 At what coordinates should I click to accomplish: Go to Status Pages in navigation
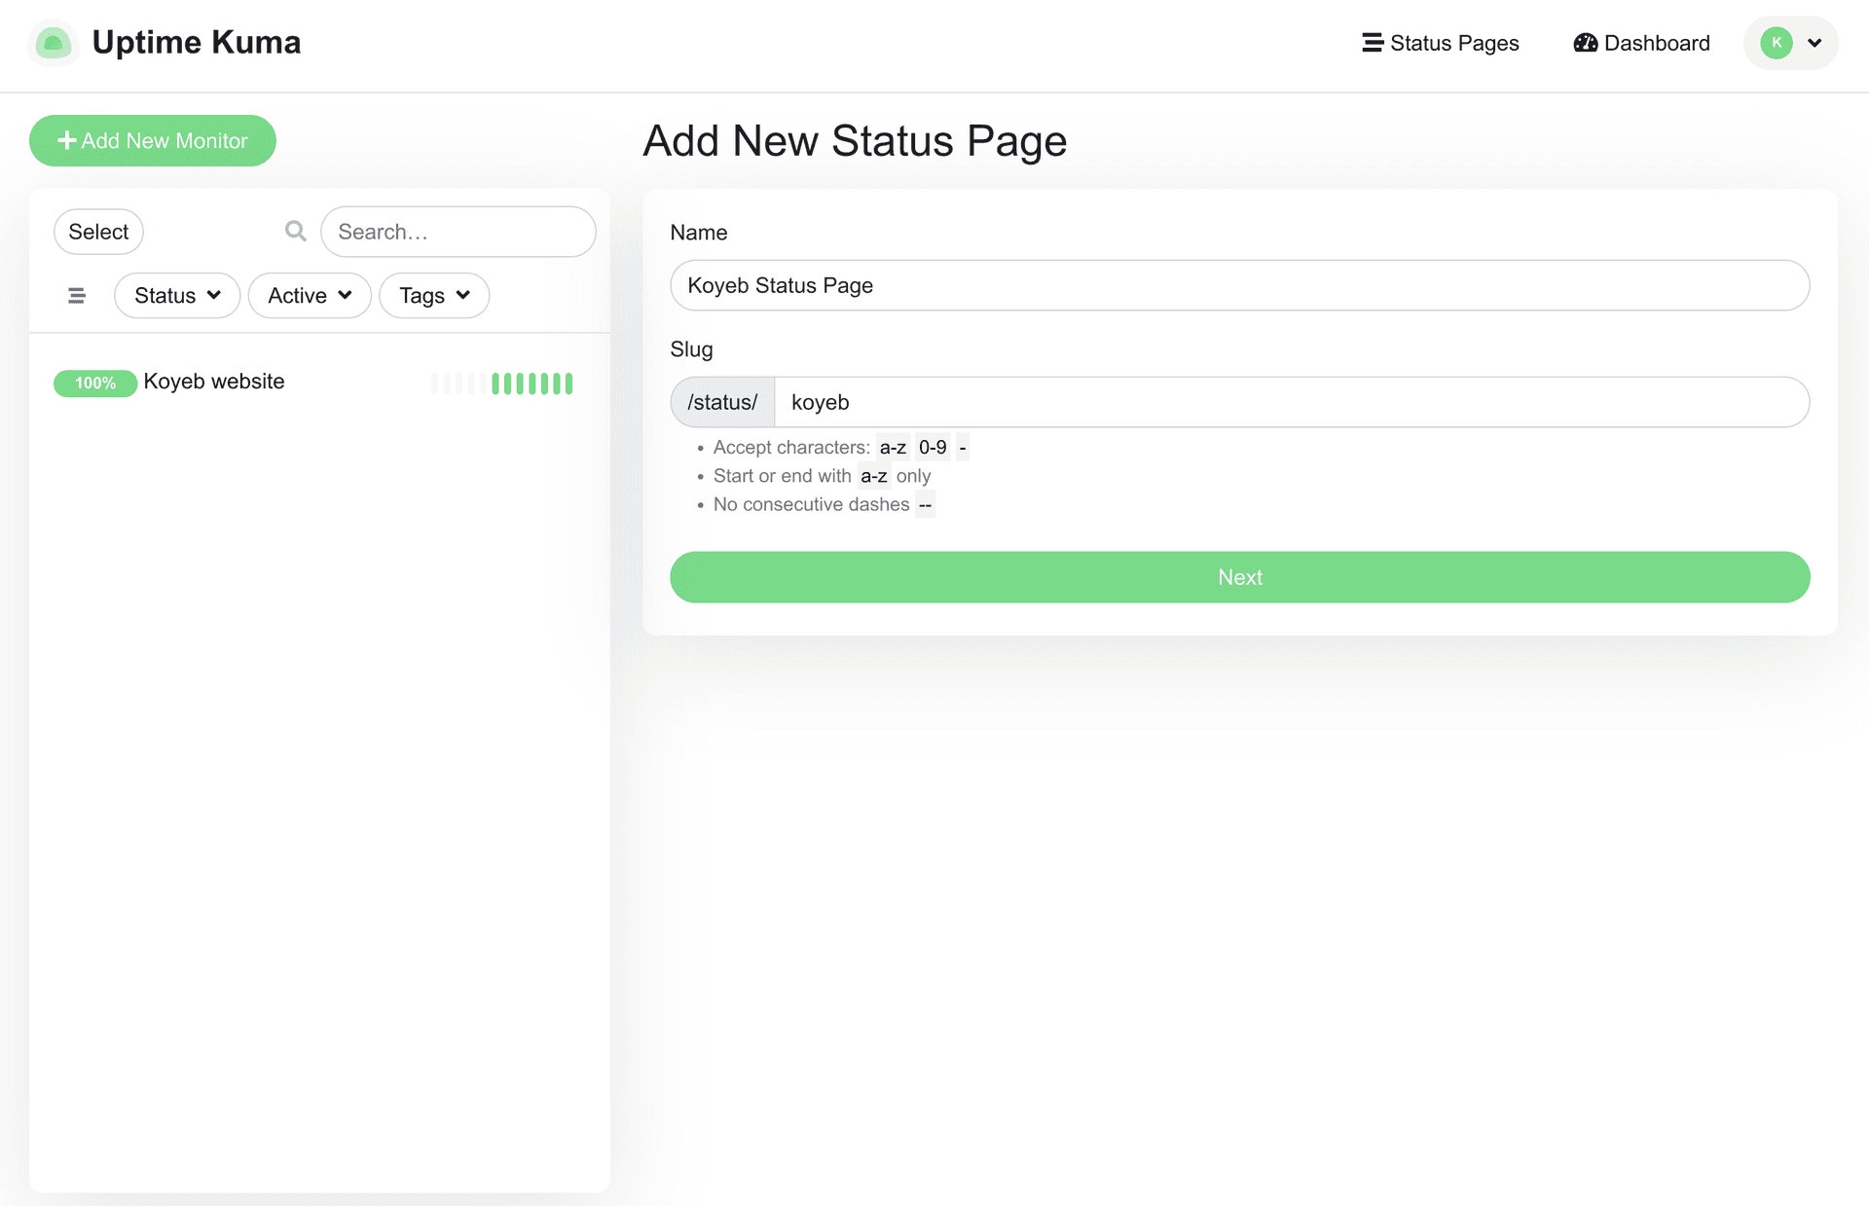[1453, 43]
